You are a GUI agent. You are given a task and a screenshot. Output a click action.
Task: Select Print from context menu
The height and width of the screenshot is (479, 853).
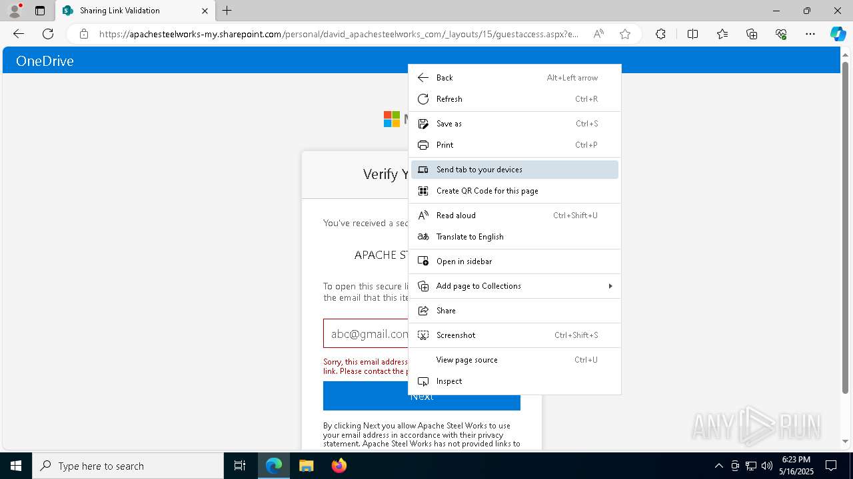point(514,145)
